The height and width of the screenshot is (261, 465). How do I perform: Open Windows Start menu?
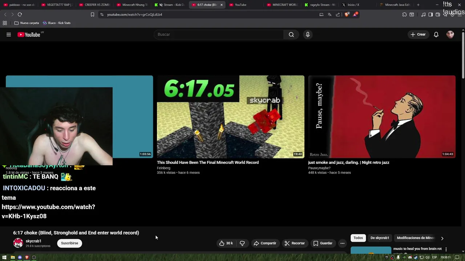point(4,257)
